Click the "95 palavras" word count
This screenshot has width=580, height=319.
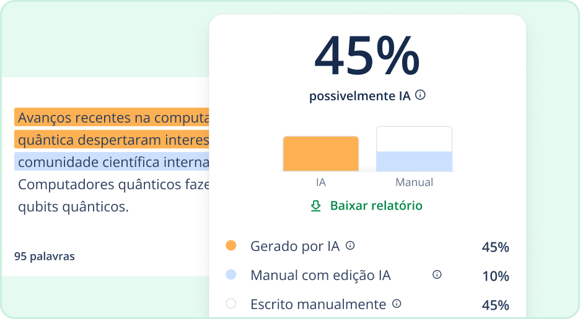44,256
